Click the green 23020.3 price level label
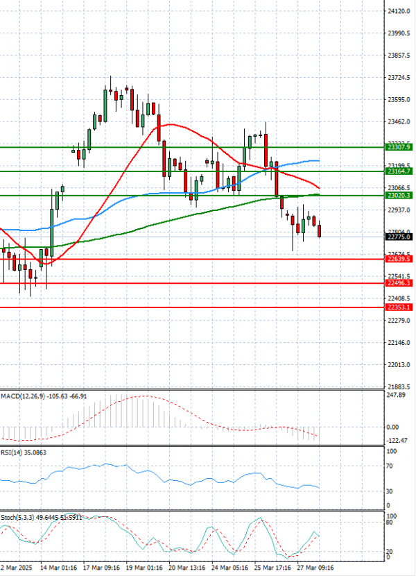The height and width of the screenshot is (576, 416). click(399, 196)
